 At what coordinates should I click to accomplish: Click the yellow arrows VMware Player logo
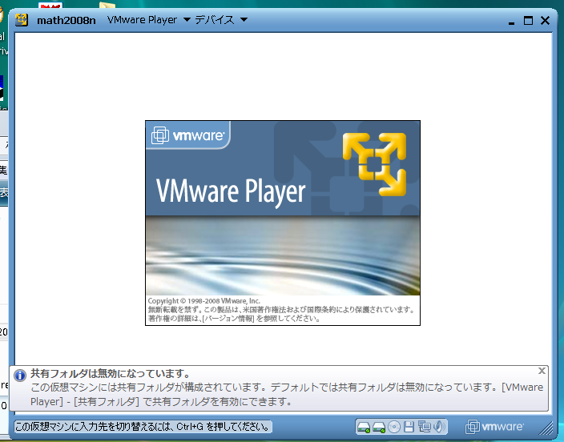[375, 164]
